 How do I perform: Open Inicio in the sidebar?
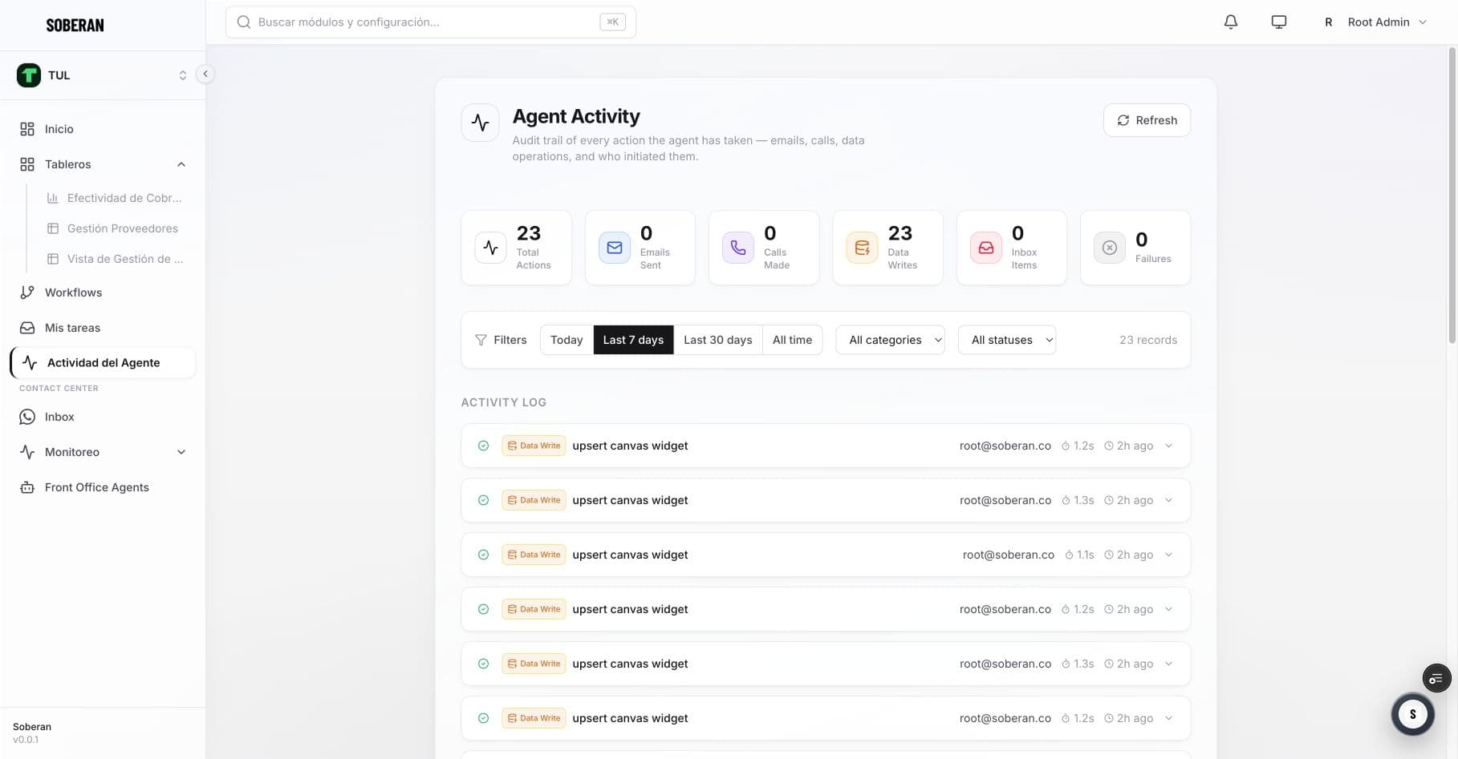[103, 129]
